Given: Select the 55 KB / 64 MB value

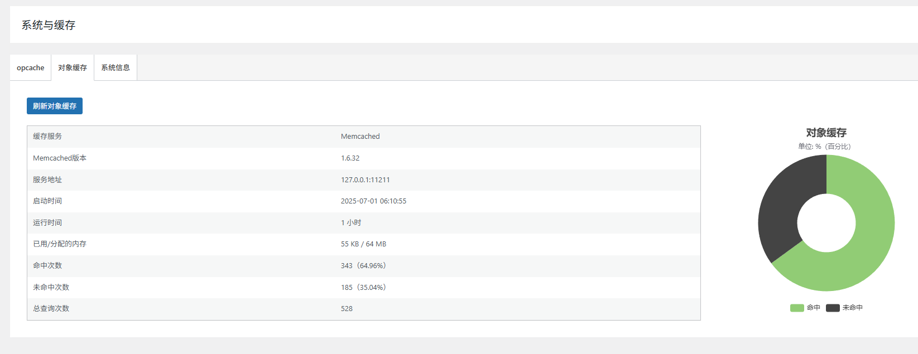Looking at the screenshot, I should click(x=364, y=244).
